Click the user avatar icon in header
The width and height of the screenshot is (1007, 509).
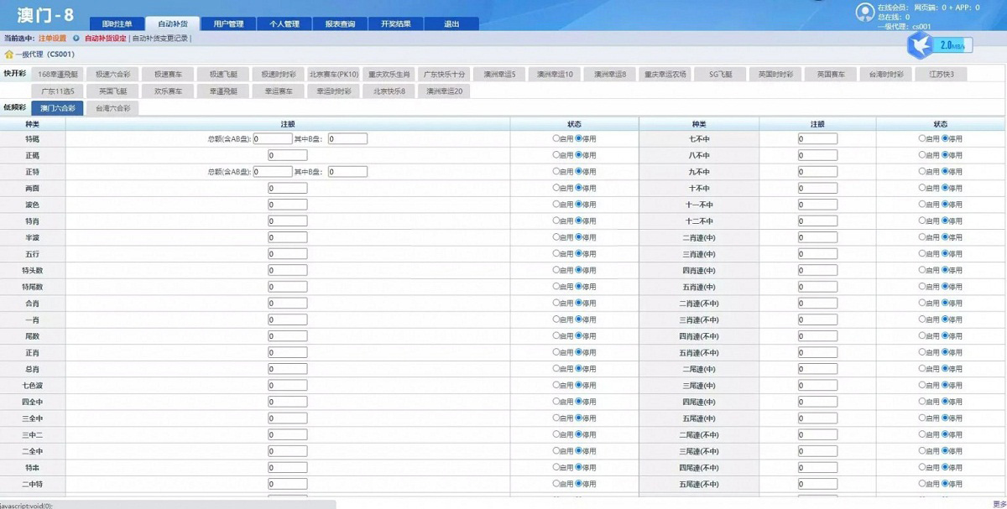864,13
